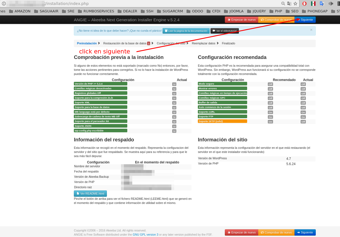Click the site information icon in address bar
This screenshot has width=340, height=237.
point(4,4)
